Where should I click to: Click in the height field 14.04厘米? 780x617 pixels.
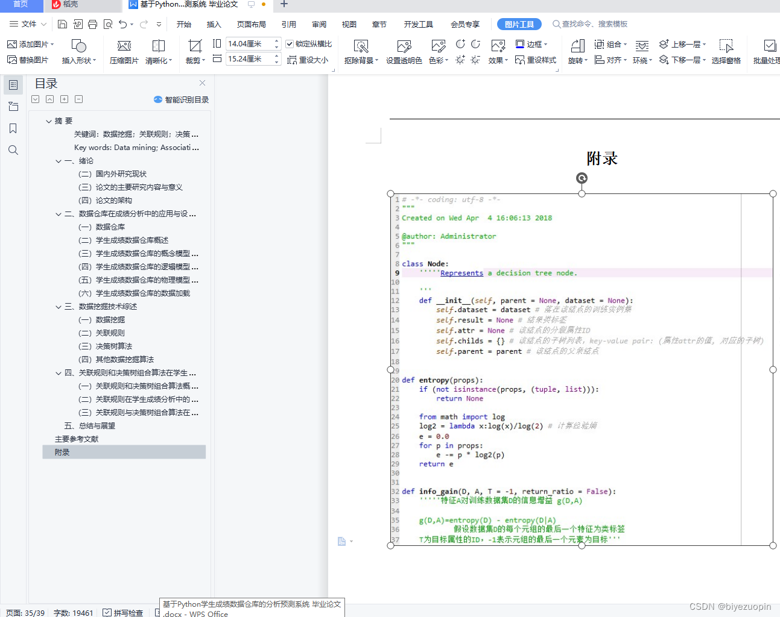tap(249, 43)
